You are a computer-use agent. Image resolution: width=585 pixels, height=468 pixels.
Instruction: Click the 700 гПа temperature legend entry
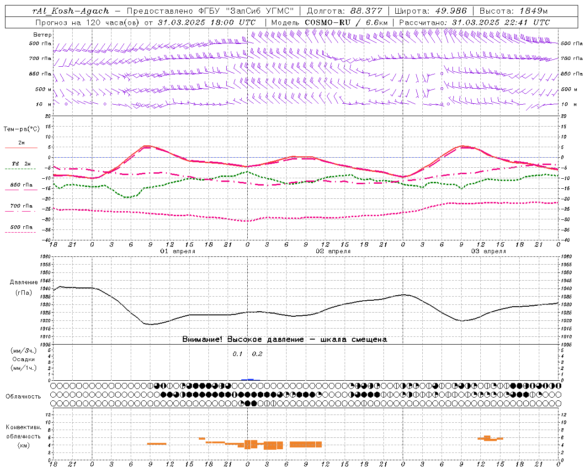[x=21, y=206]
